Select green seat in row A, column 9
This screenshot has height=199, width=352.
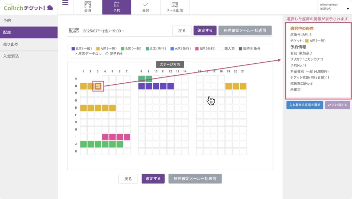point(149,79)
